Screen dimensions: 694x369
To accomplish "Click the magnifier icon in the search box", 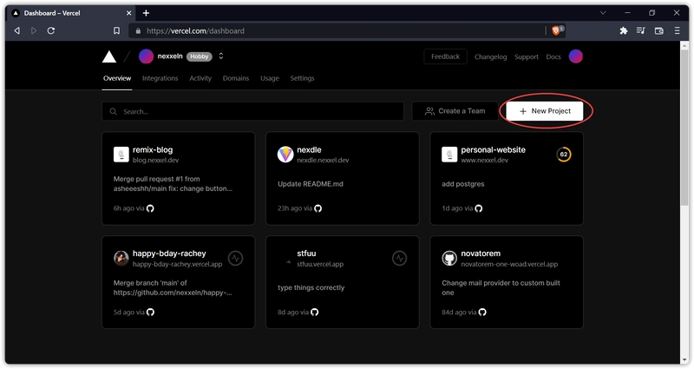I will (x=114, y=112).
